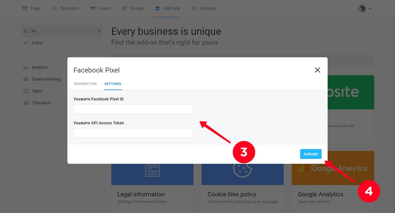Click the All list icon in sidebar

[26, 31]
